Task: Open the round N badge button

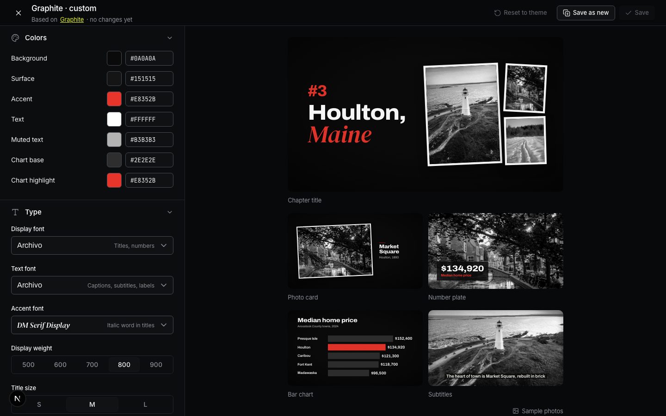Action: coord(18,398)
